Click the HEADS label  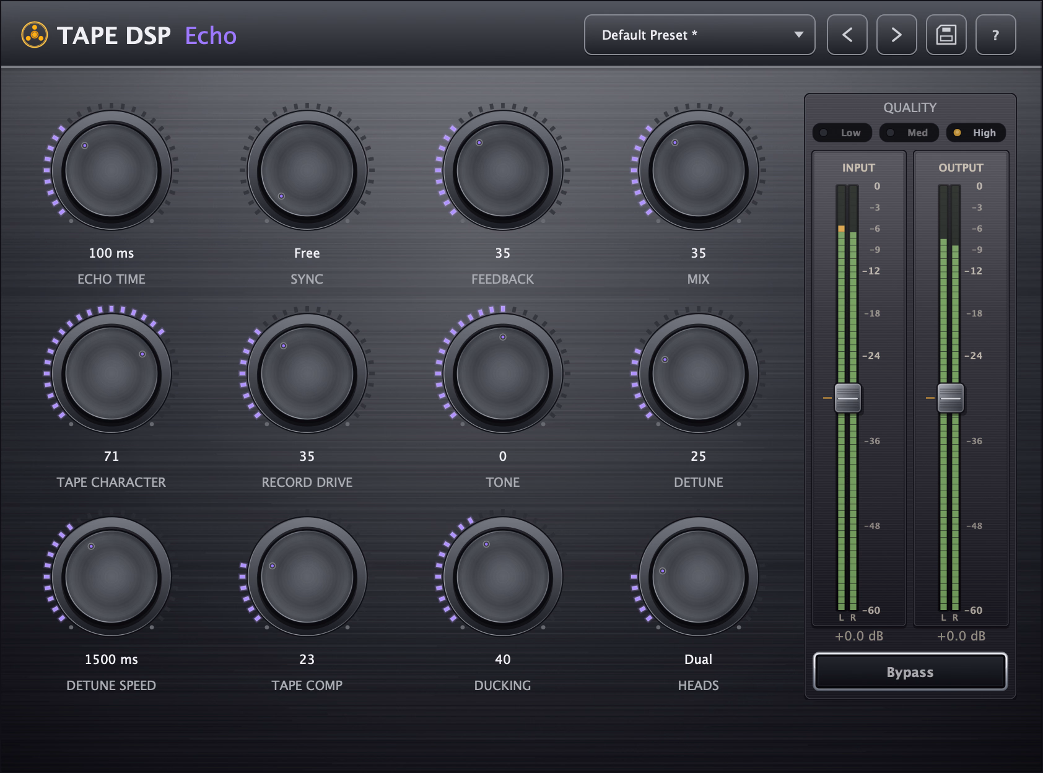pos(699,686)
